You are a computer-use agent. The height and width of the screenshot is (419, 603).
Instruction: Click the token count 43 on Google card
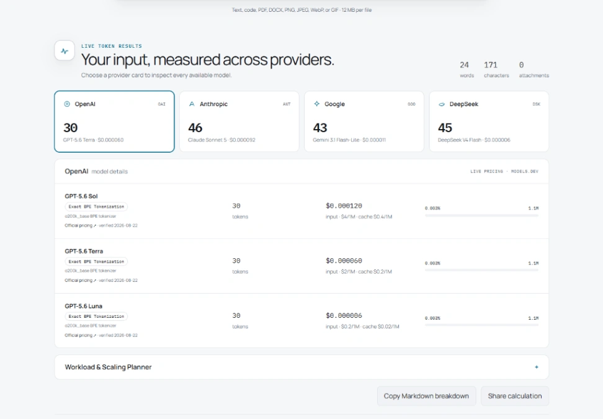click(320, 127)
